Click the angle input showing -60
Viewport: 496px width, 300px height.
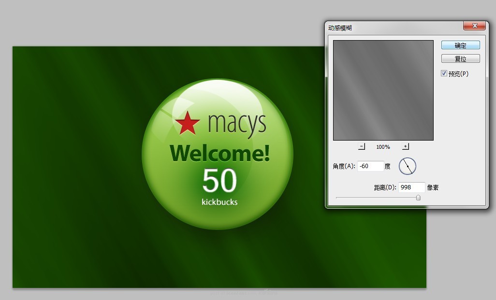(x=370, y=166)
